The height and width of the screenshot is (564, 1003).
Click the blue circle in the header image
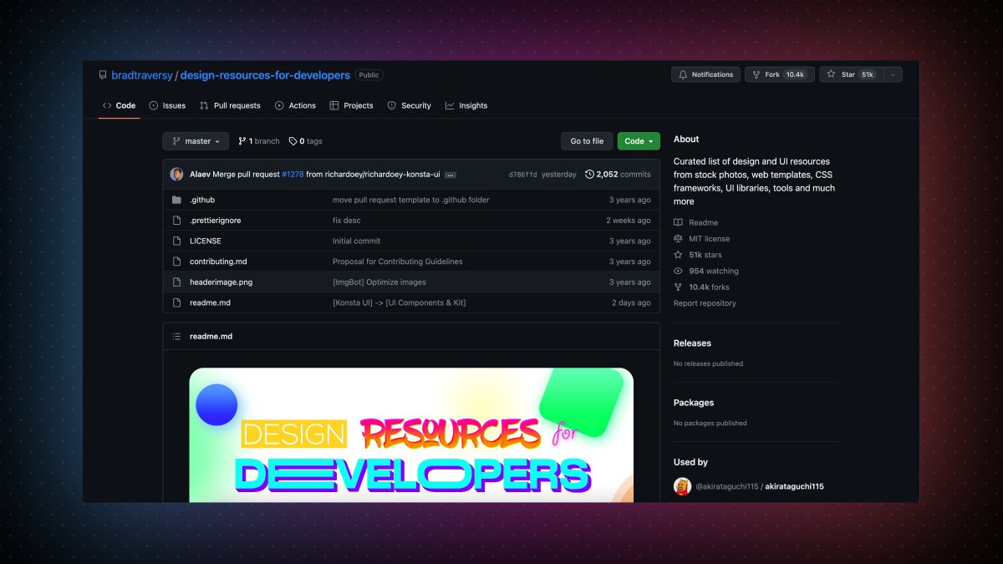(217, 404)
